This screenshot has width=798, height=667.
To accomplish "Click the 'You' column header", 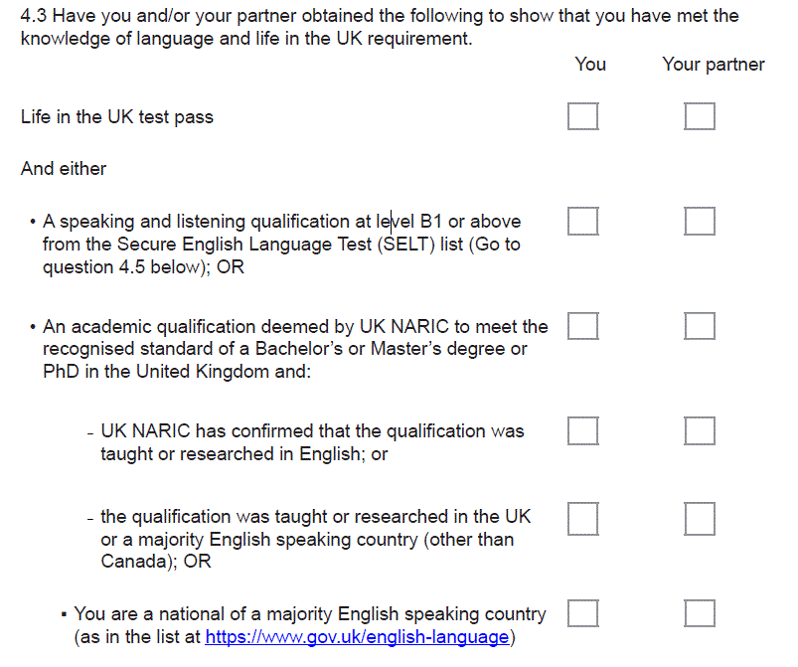I will click(589, 65).
